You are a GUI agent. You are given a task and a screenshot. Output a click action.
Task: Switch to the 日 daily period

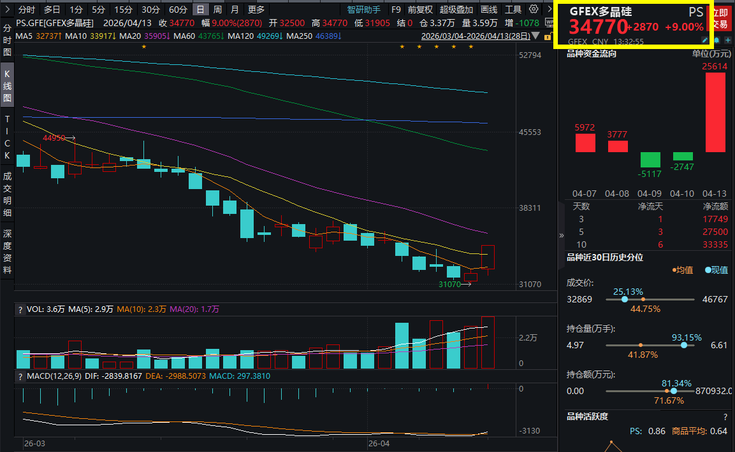coord(200,10)
